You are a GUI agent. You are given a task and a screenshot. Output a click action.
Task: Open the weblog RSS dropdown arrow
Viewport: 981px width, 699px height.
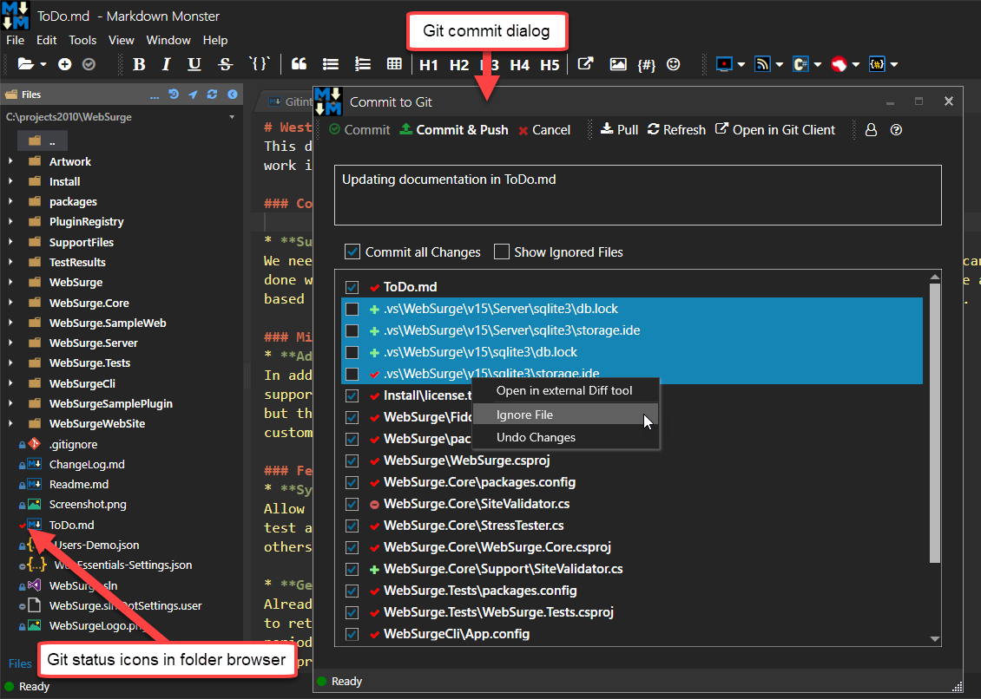780,64
